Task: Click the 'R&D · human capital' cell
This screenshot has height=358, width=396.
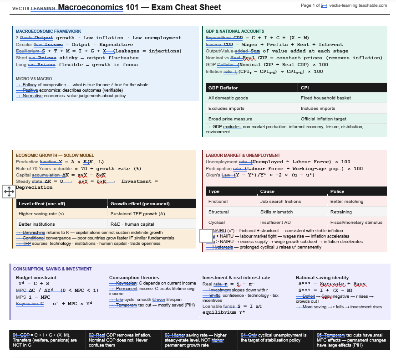Action: pyautogui.click(x=152, y=224)
